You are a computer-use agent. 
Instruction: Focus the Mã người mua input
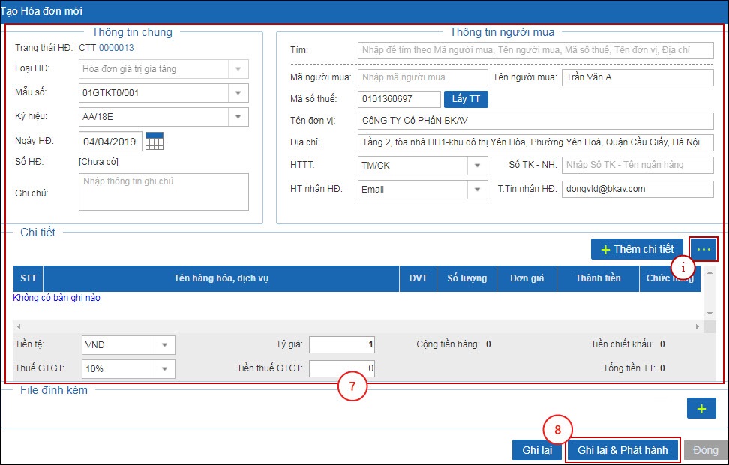[422, 77]
